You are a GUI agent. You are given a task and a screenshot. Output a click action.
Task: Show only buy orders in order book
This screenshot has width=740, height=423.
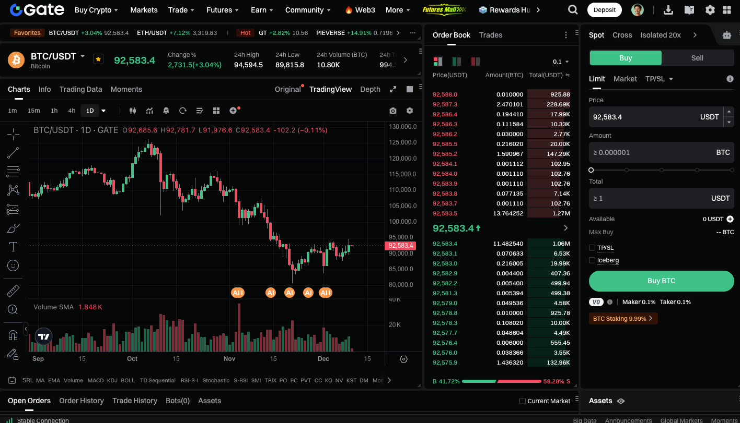457,62
